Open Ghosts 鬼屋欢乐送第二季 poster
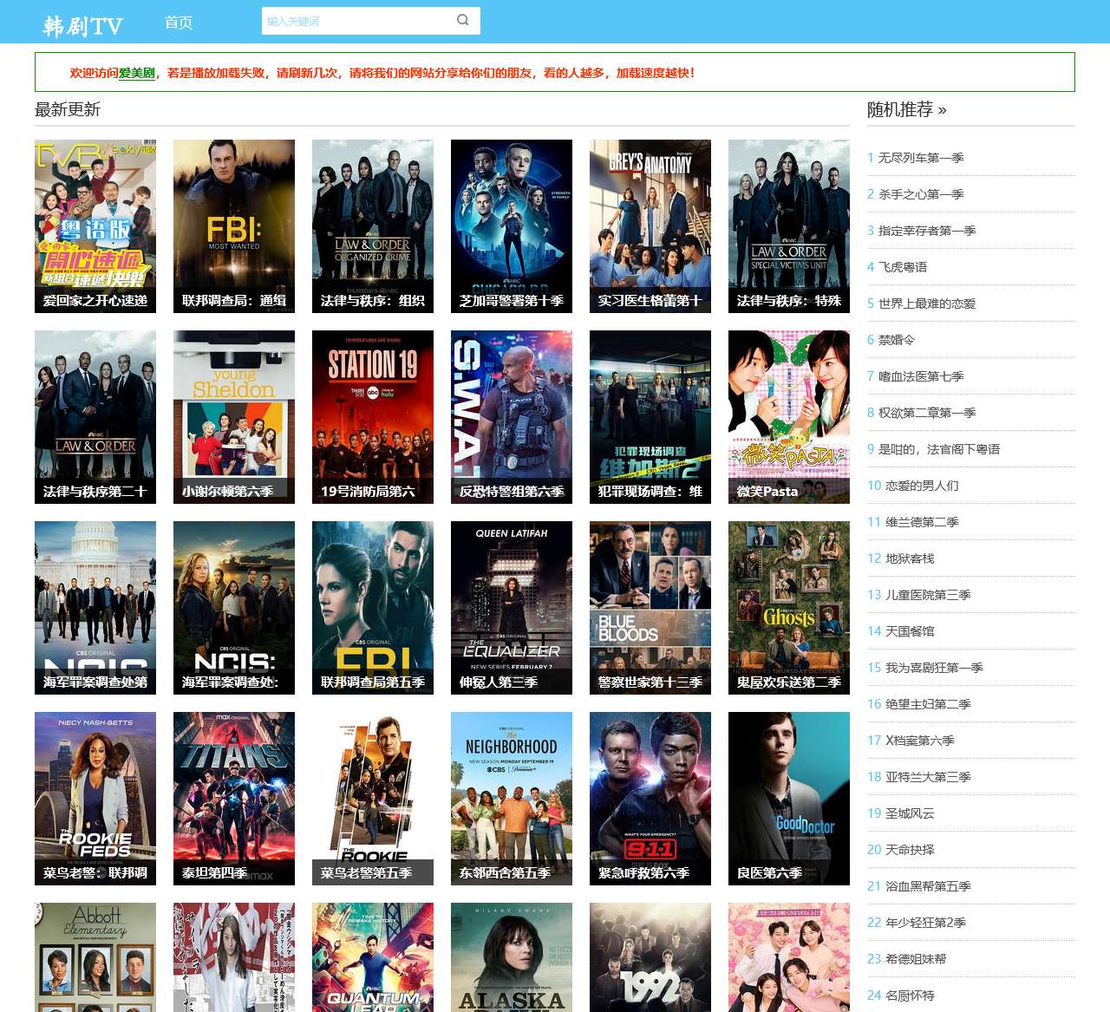This screenshot has width=1110, height=1012. (x=789, y=608)
